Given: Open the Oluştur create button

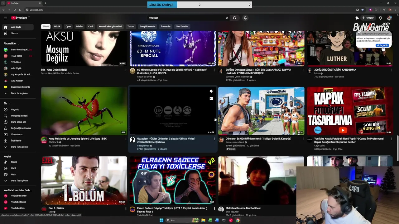Looking at the screenshot, I should tap(368, 18).
